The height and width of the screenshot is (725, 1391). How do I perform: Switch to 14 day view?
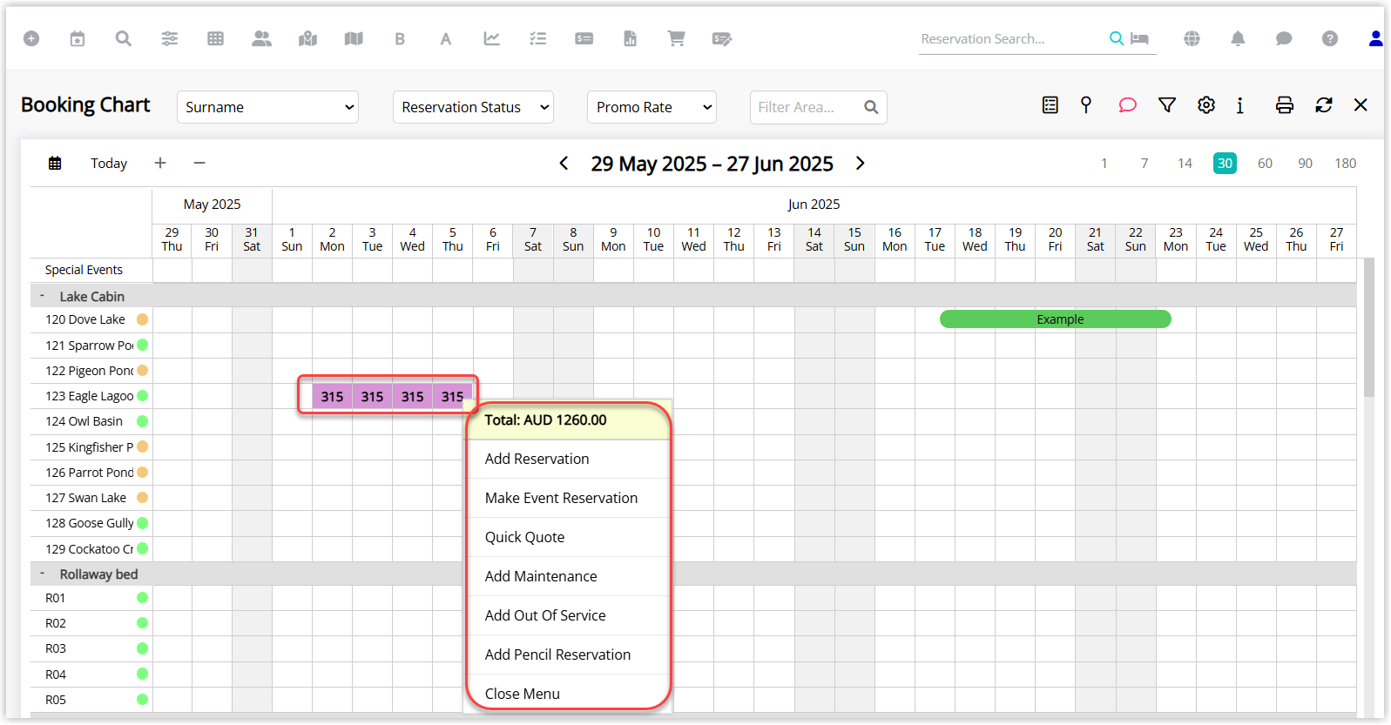click(1185, 163)
